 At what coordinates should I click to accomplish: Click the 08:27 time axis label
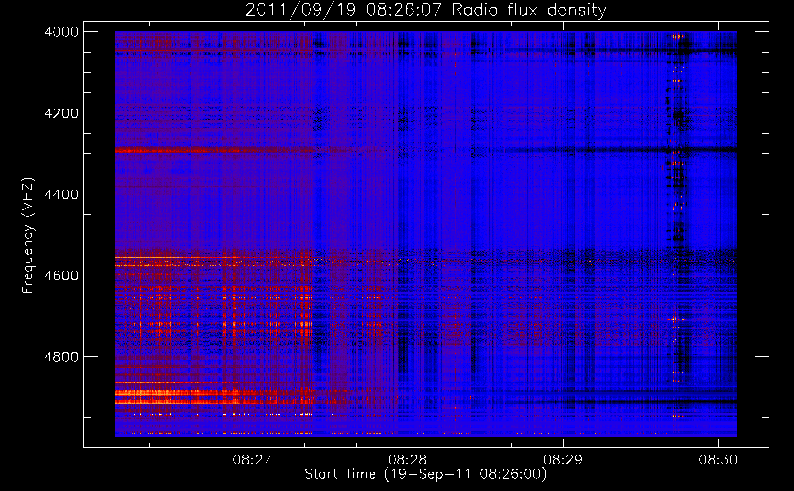click(252, 460)
